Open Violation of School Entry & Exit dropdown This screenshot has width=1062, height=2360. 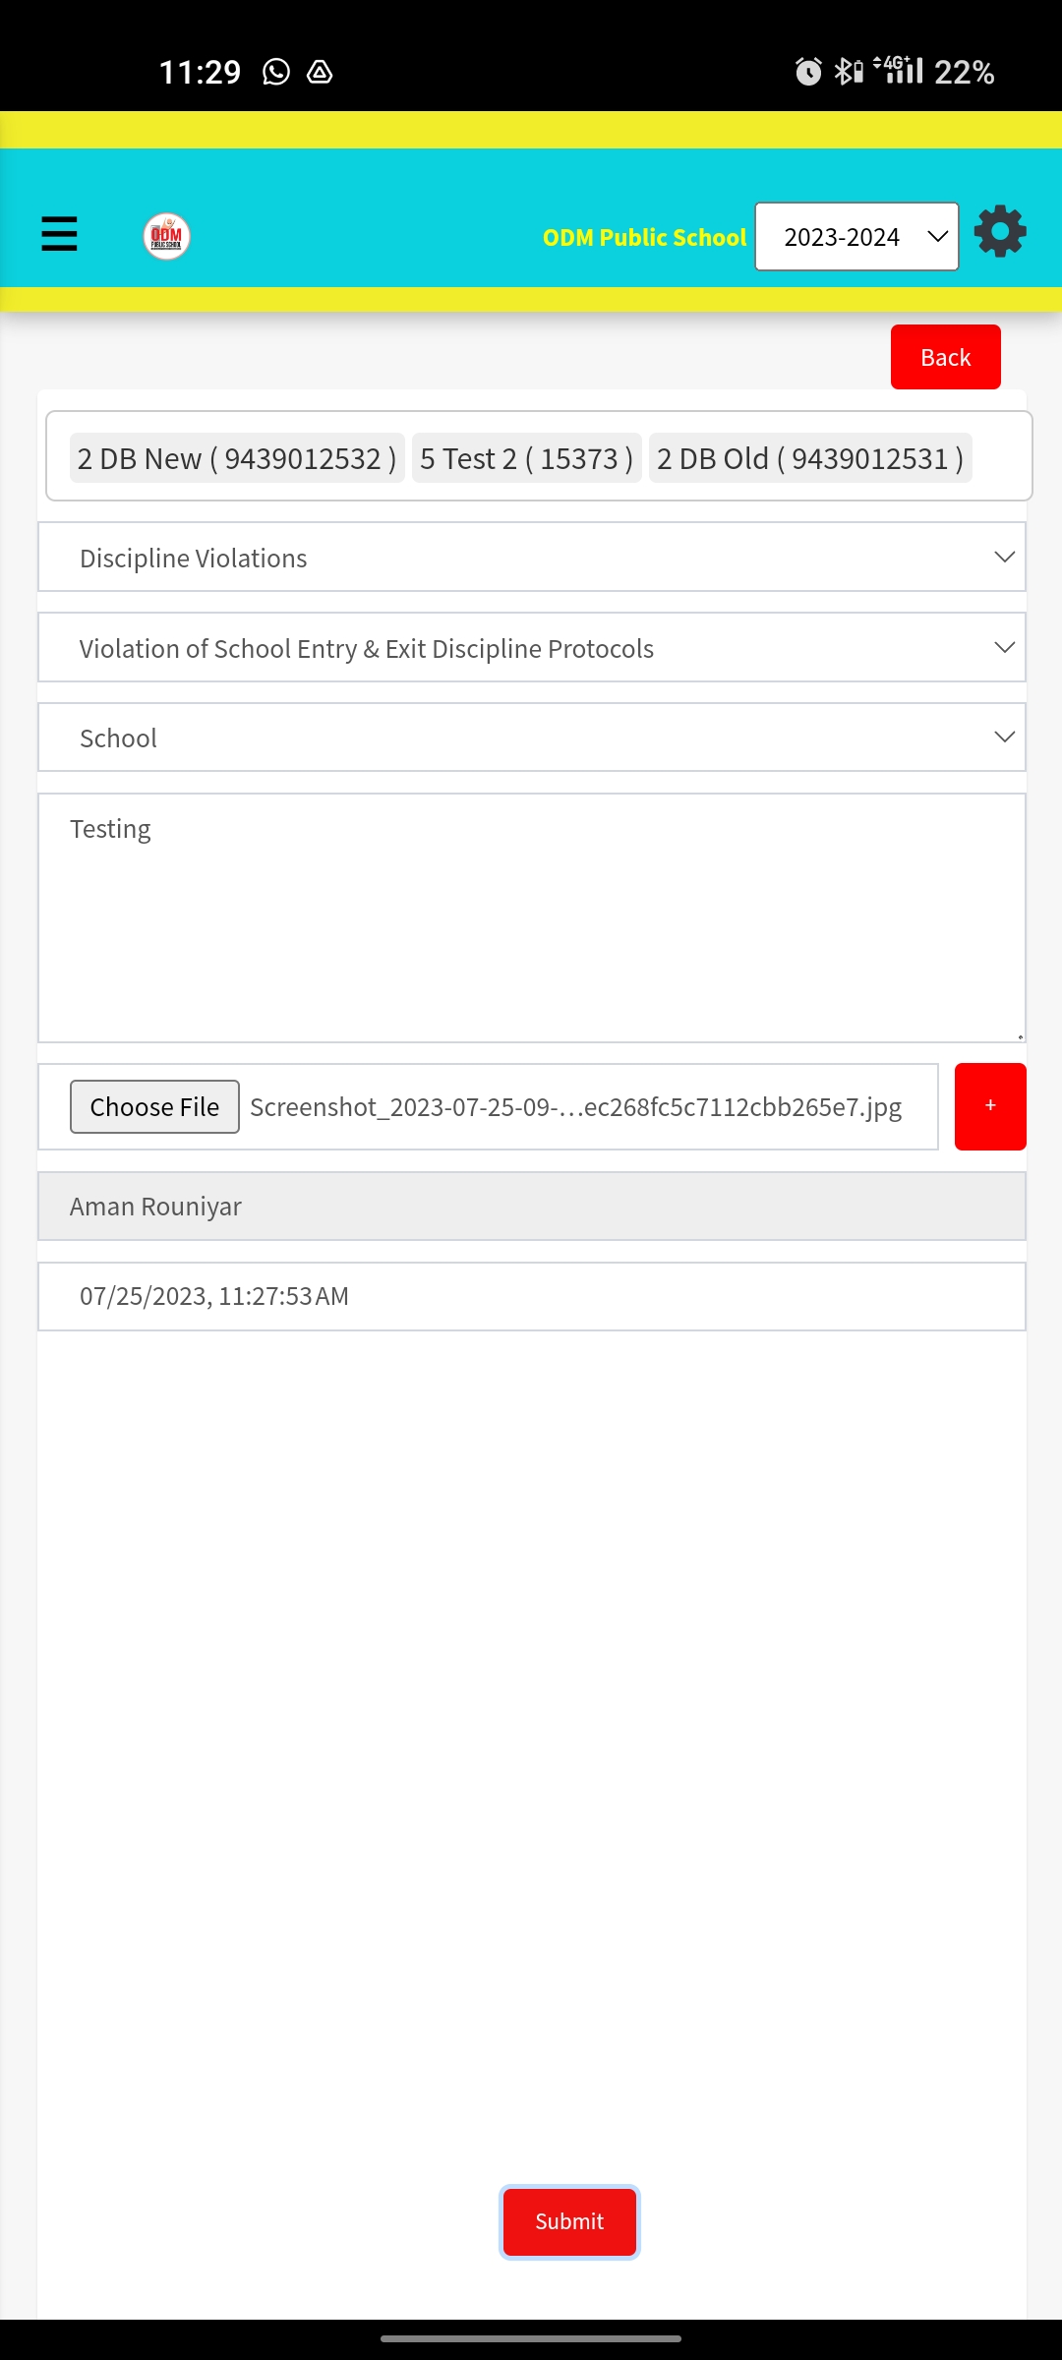532,648
